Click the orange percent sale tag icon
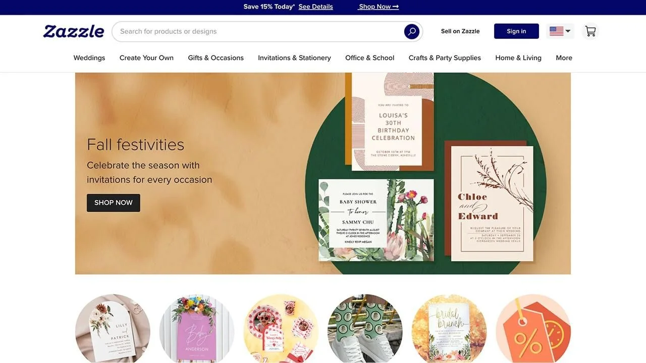Viewport: 646px width, 363px height. pos(533,329)
